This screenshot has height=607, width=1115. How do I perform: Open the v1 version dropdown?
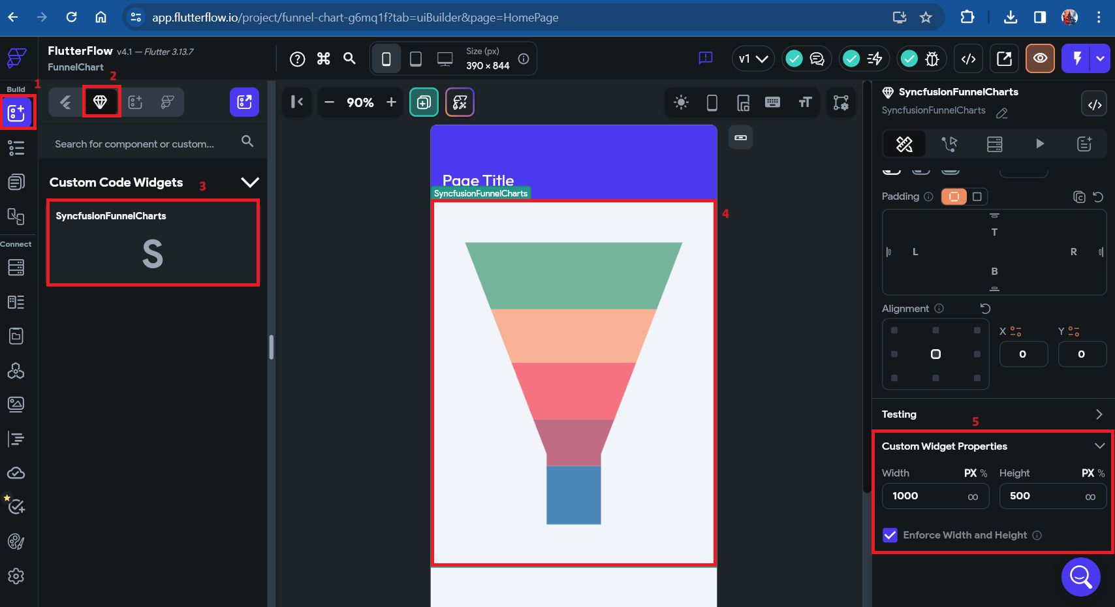pyautogui.click(x=753, y=59)
